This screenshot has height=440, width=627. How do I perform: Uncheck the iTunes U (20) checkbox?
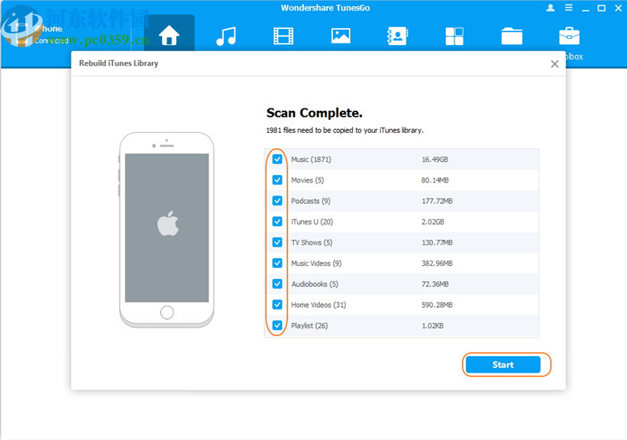click(x=277, y=222)
